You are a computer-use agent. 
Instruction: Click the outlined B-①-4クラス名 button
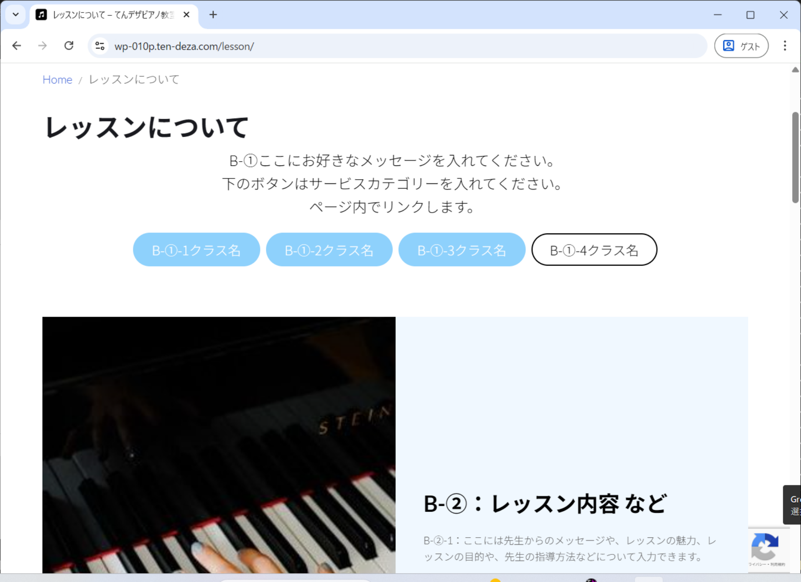(x=594, y=250)
